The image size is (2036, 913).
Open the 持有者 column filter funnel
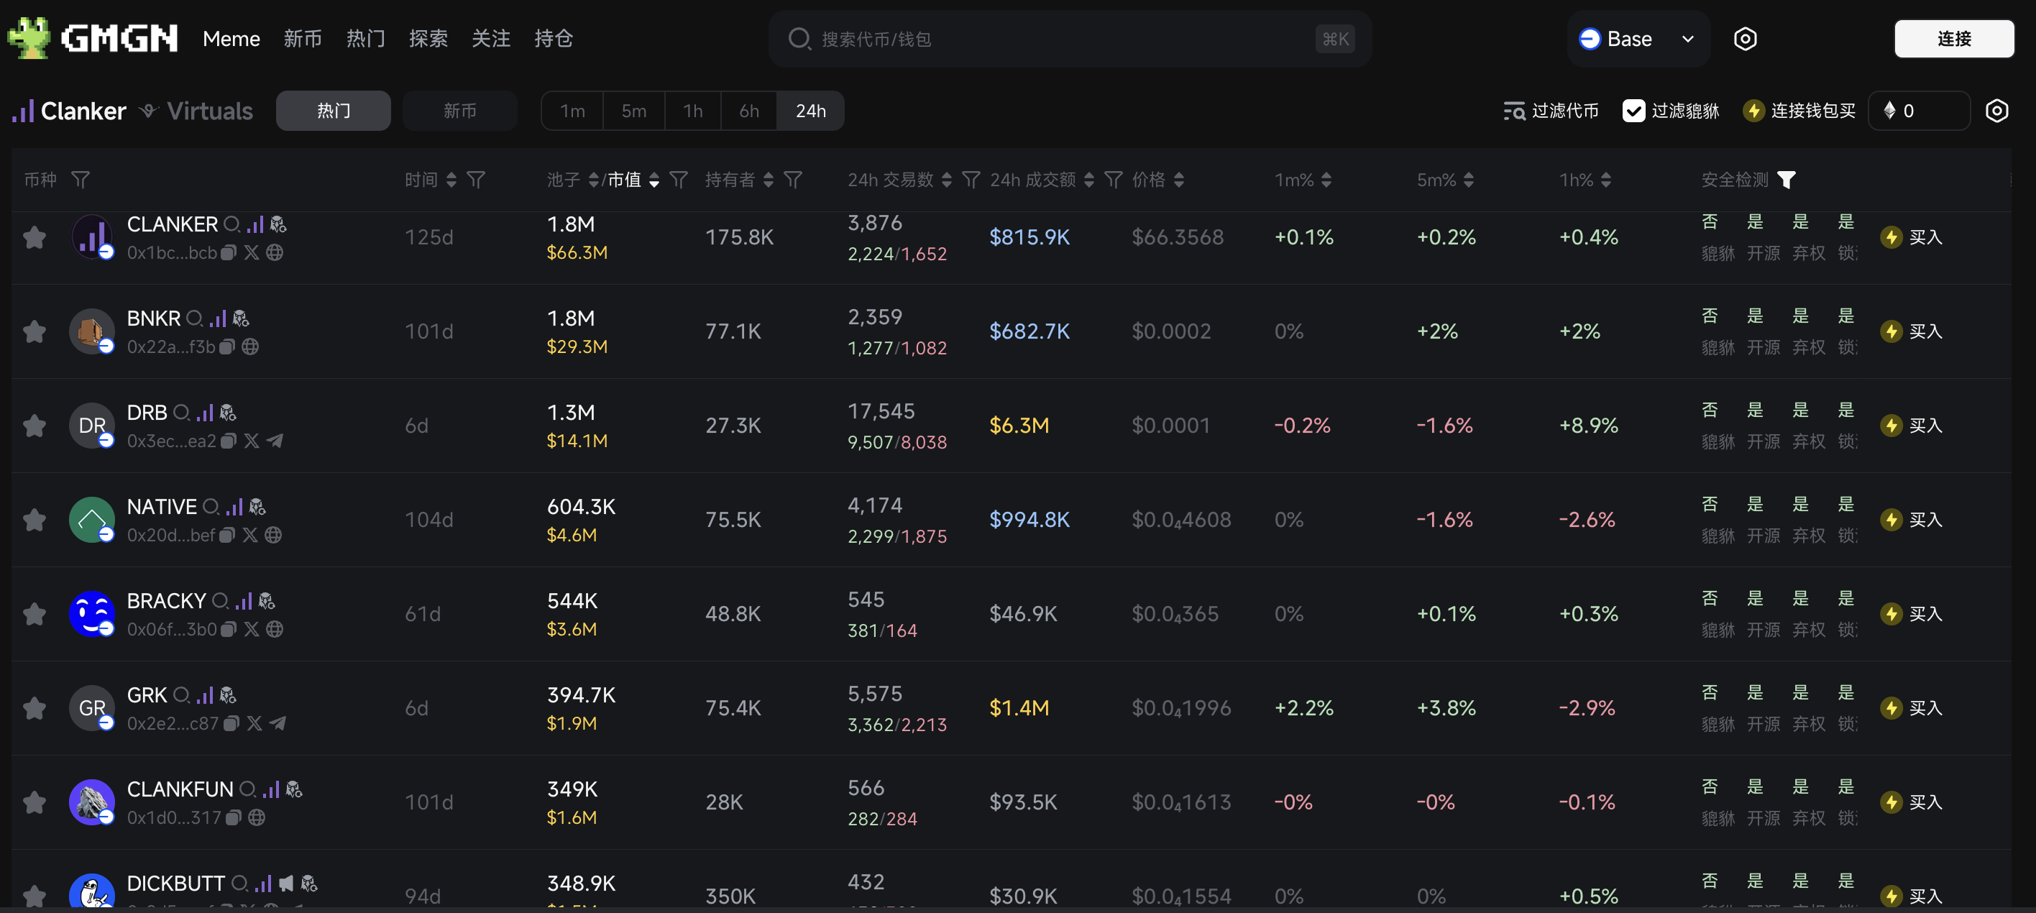pos(794,180)
